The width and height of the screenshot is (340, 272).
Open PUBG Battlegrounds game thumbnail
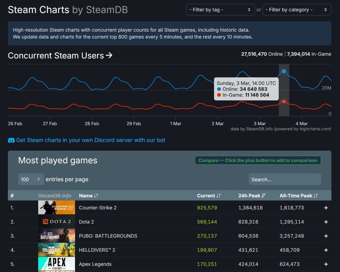56,236
